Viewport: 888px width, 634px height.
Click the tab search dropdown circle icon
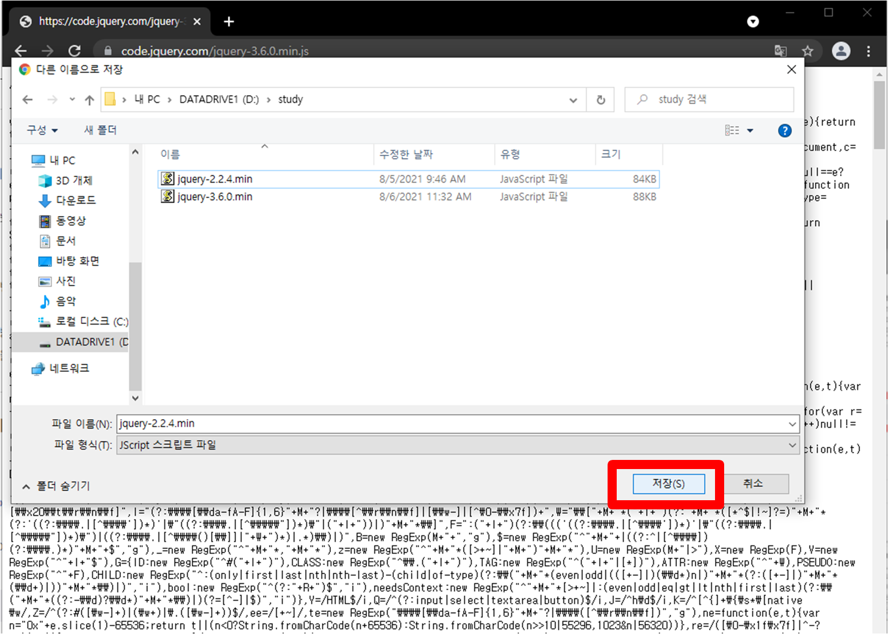[x=753, y=21]
